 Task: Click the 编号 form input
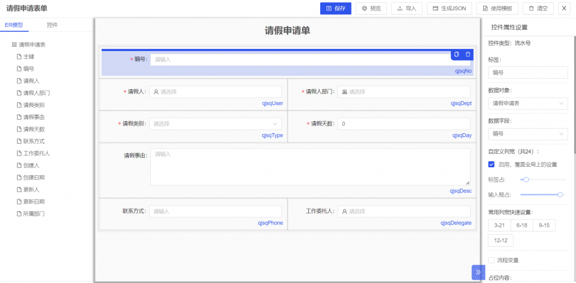coord(310,60)
